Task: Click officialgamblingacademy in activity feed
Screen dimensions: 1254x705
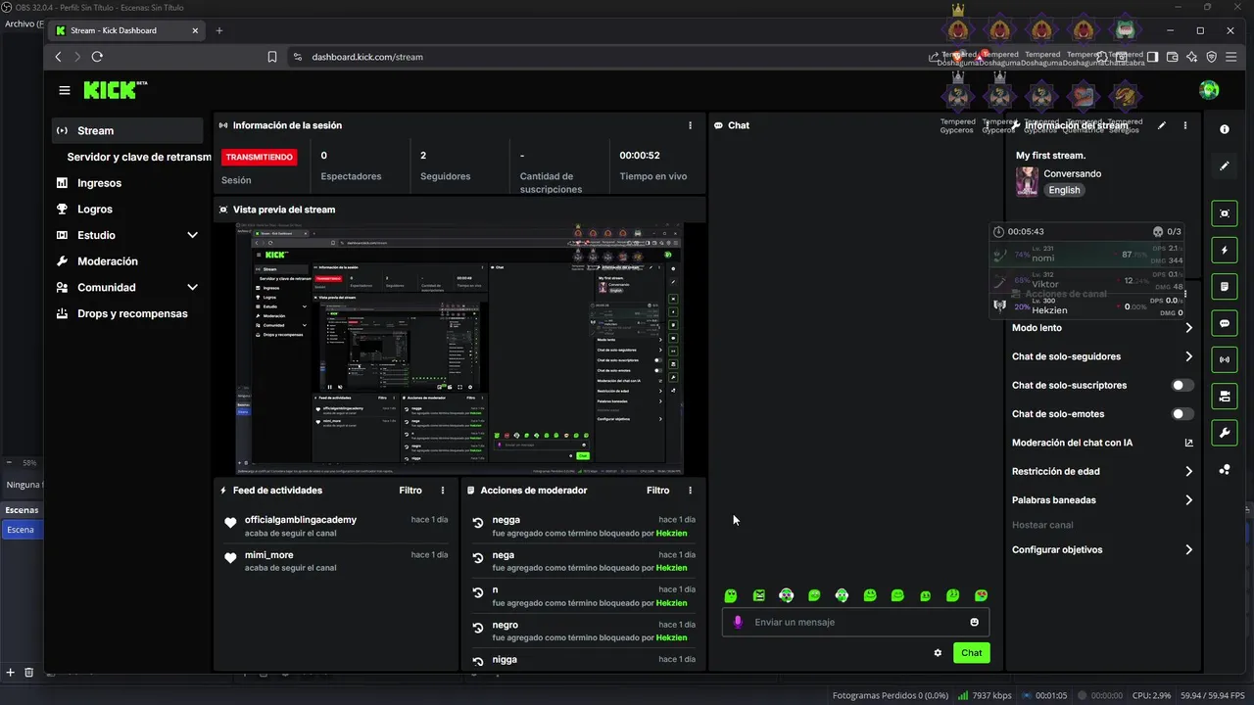Action: (301, 520)
